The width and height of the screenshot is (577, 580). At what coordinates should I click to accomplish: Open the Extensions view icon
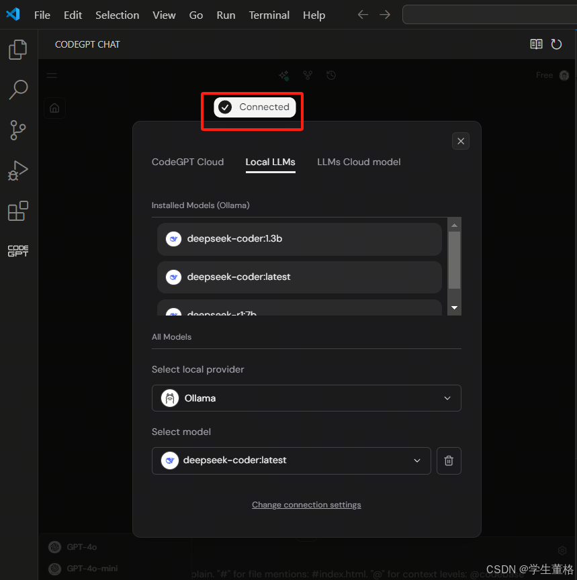click(x=17, y=211)
